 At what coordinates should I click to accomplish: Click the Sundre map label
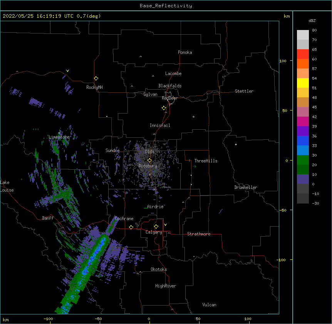(x=112, y=150)
